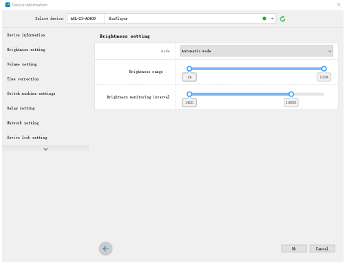This screenshot has height=265, width=347.
Task: Open Device information in sidebar
Action: point(26,35)
